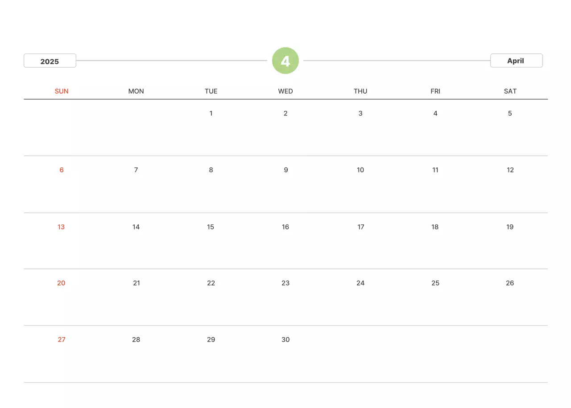Pick Monday April 28
This screenshot has width=571, height=408.
(136, 339)
